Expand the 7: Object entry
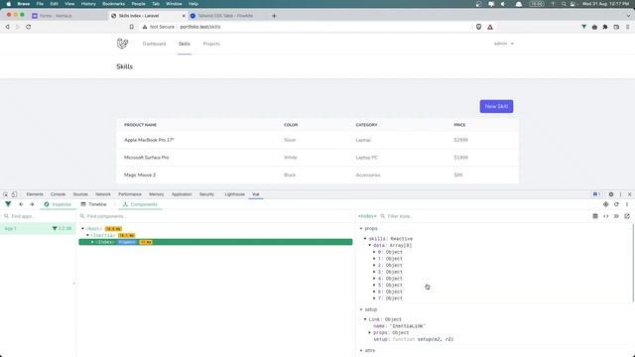This screenshot has height=357, width=635. [x=374, y=298]
